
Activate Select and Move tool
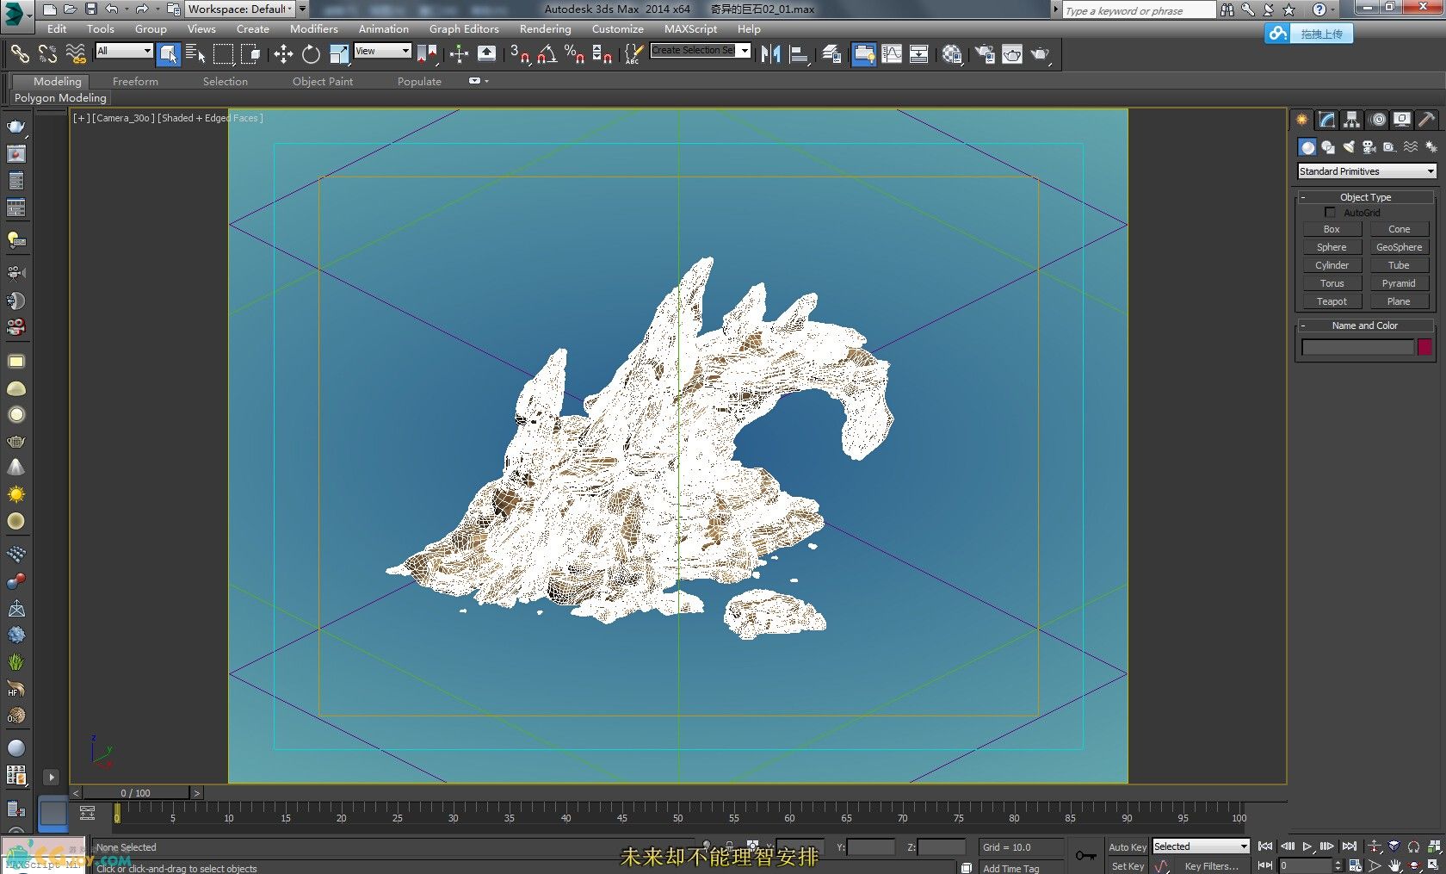coord(283,54)
